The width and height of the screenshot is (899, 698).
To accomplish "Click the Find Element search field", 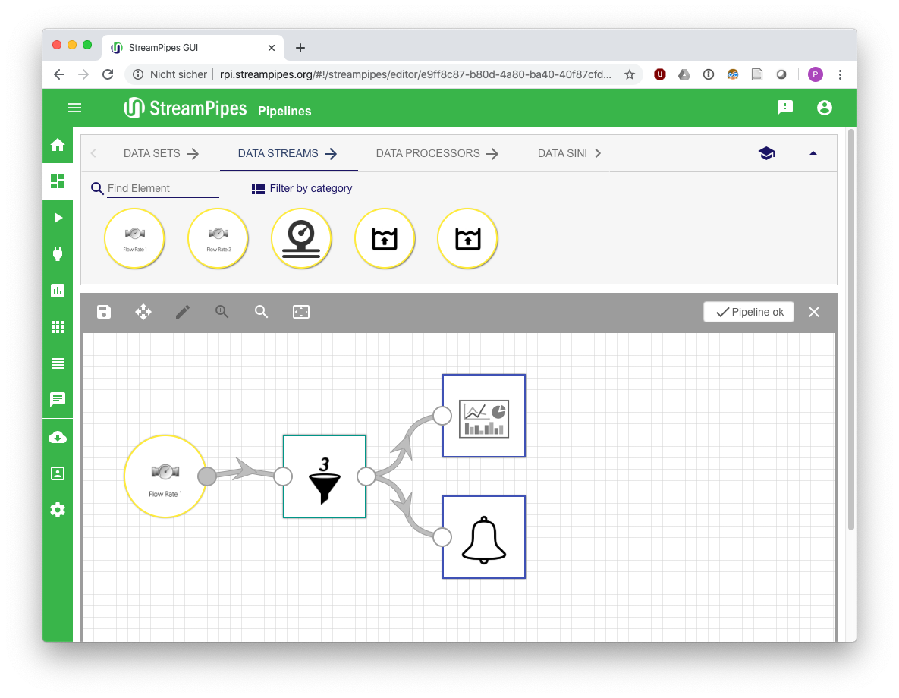I will 162,188.
